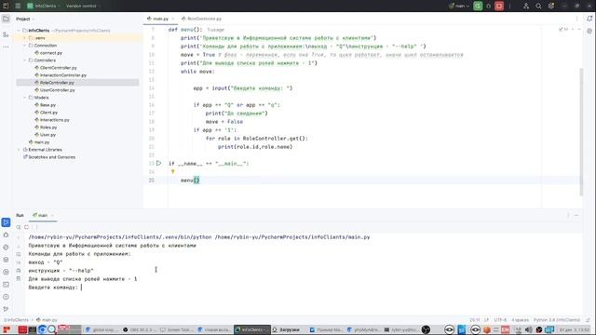Click main.py breadcrumb in navigation bar
596x335 pixels.
tap(47, 320)
